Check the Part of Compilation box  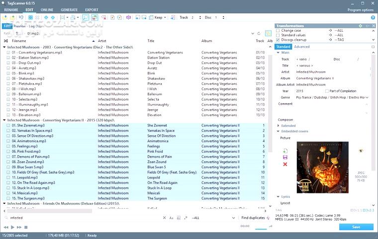[x=327, y=91]
